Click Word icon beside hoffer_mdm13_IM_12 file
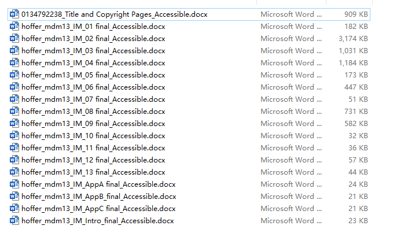The height and width of the screenshot is (244, 415). click(14, 160)
